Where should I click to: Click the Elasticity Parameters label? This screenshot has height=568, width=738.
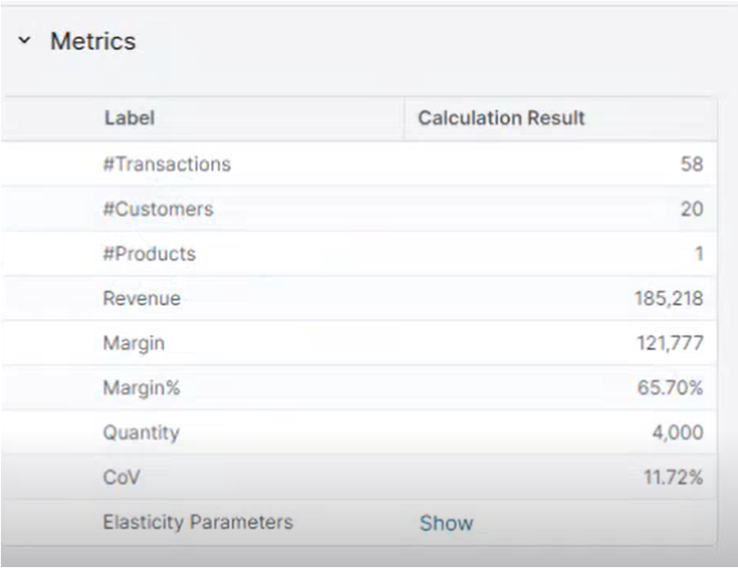197,522
